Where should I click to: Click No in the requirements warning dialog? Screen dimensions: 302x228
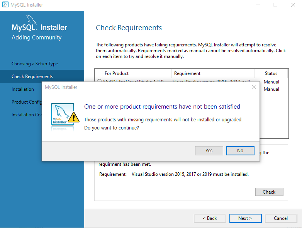pyautogui.click(x=240, y=151)
